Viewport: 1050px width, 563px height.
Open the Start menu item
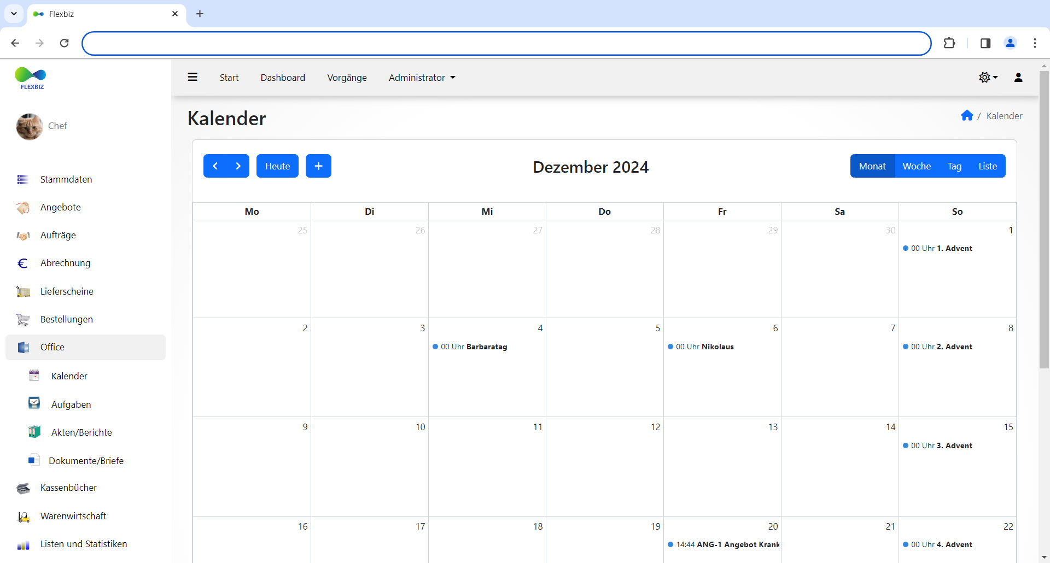tap(229, 78)
